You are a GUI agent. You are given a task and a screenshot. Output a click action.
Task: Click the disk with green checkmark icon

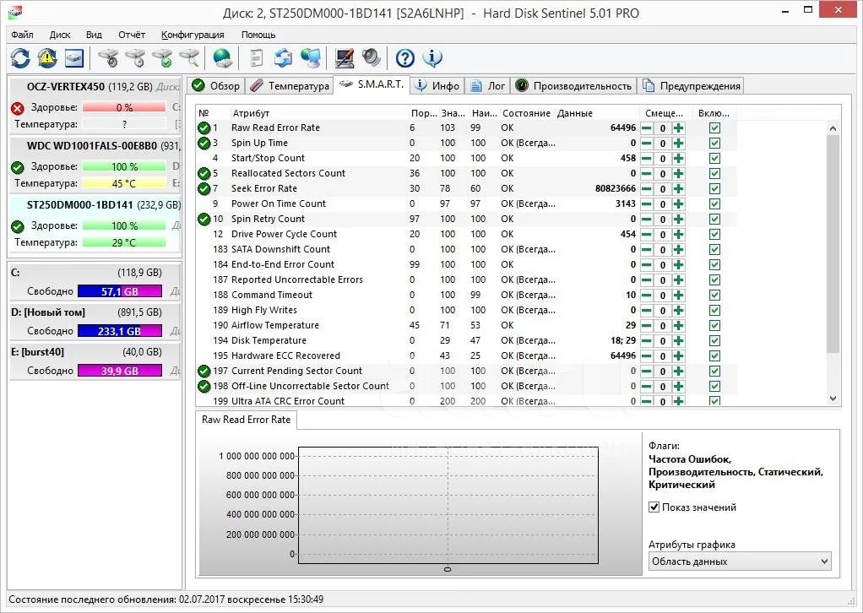162,57
